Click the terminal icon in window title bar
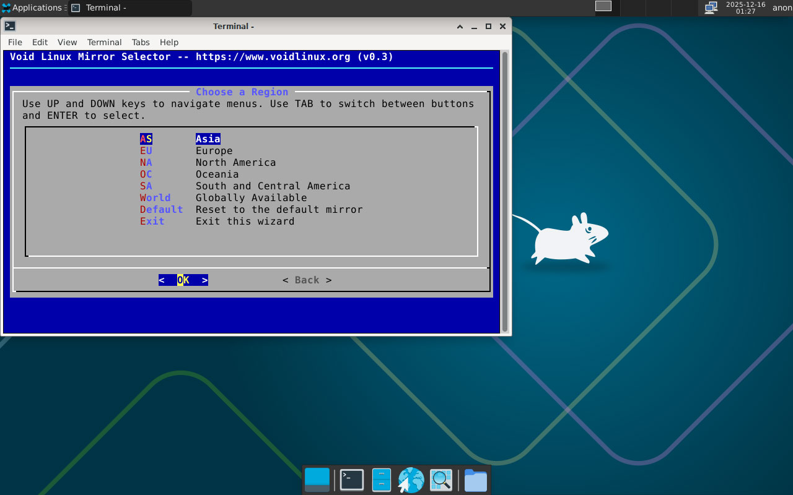The image size is (793, 495). [x=10, y=26]
